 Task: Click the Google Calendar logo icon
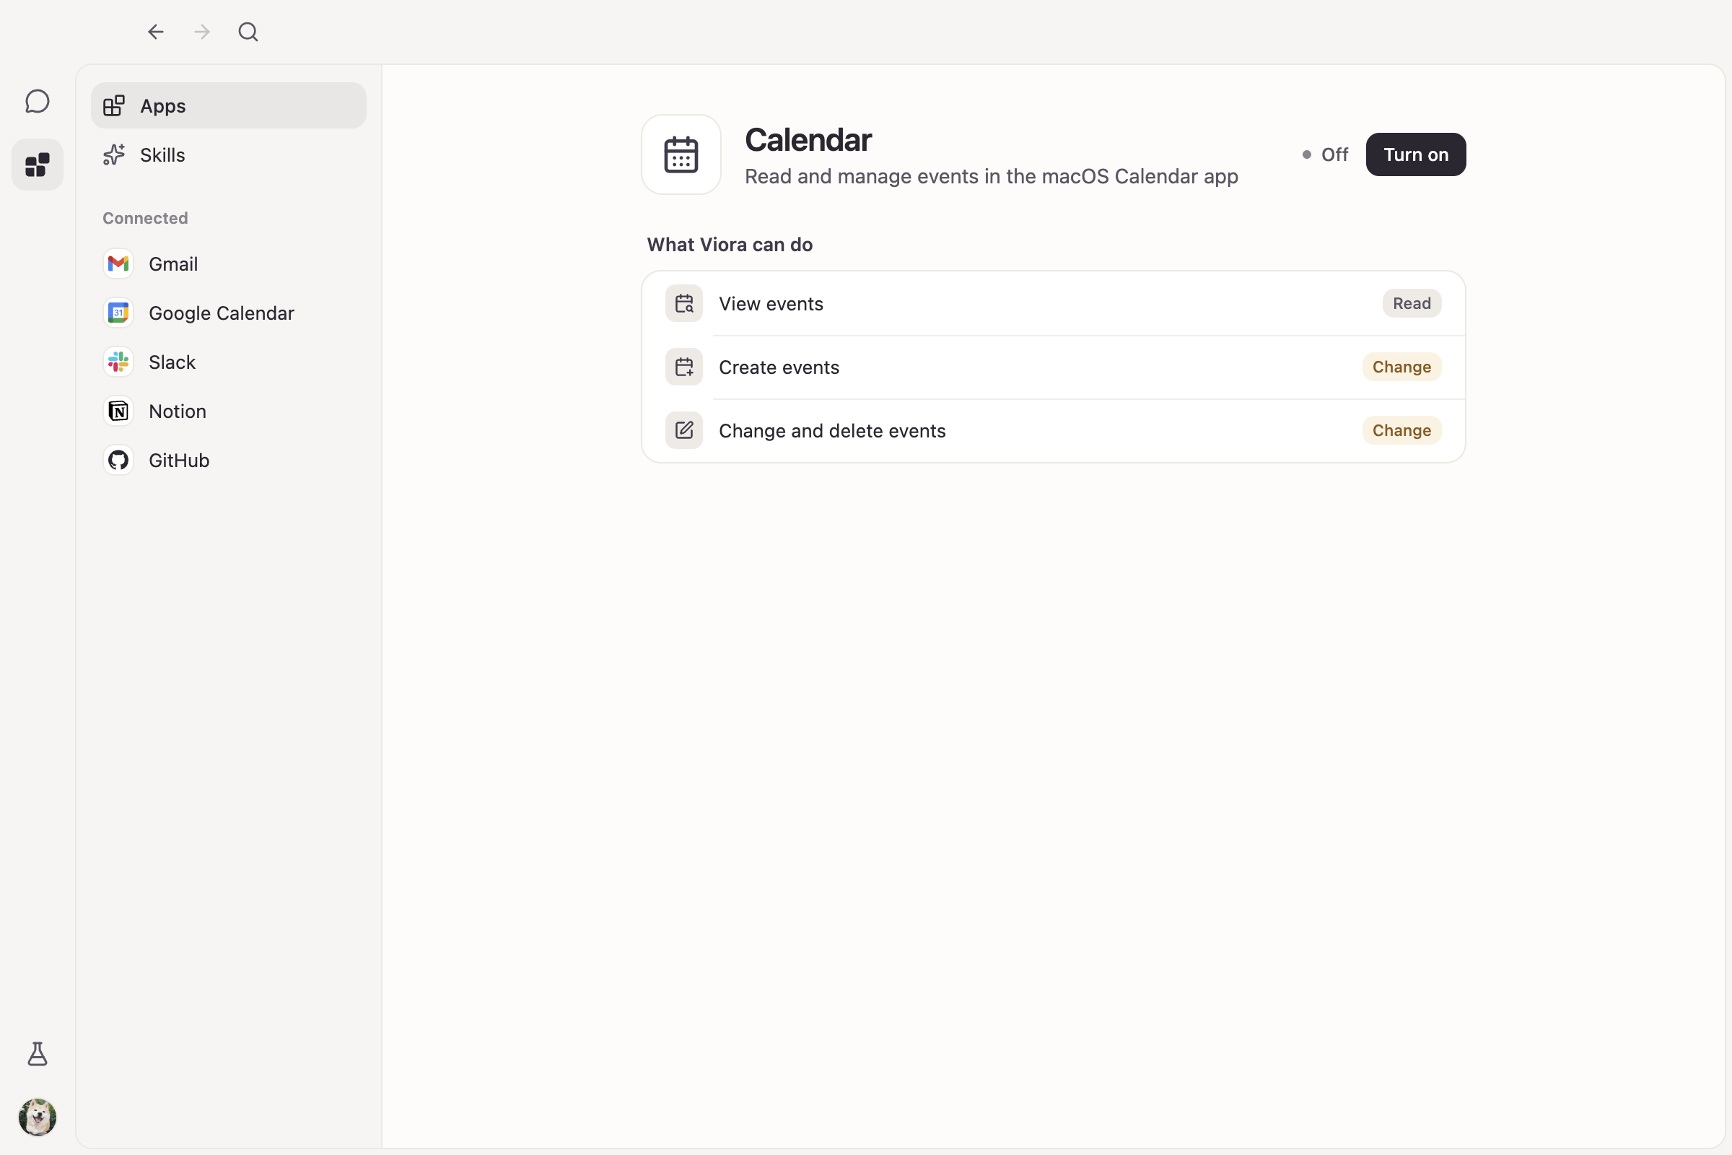pos(118,313)
